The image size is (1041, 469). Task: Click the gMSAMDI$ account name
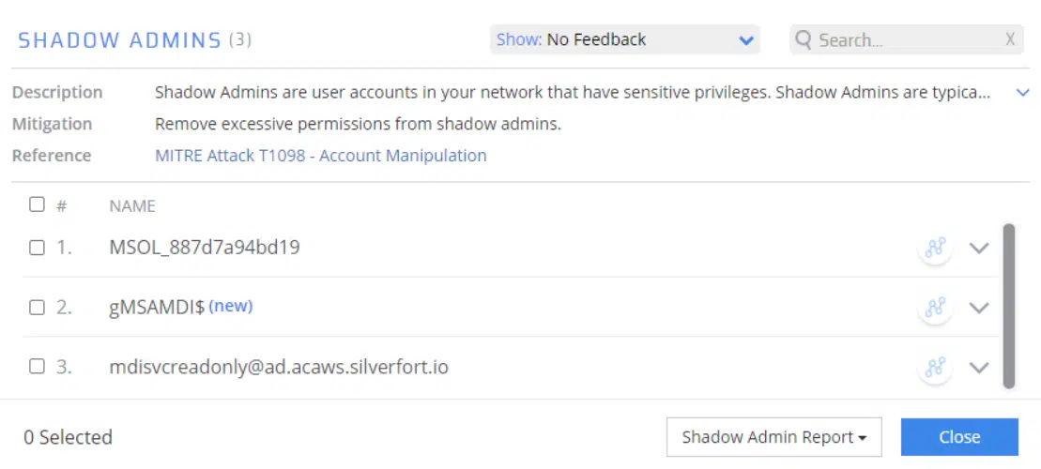coord(157,308)
